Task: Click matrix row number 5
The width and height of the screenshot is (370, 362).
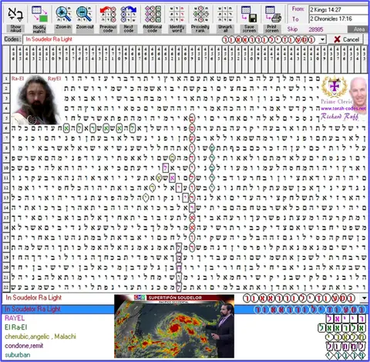Action: pos(6,118)
